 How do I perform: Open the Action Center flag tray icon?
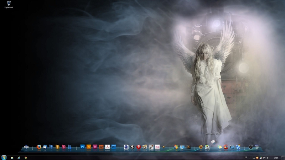[x=264, y=158]
